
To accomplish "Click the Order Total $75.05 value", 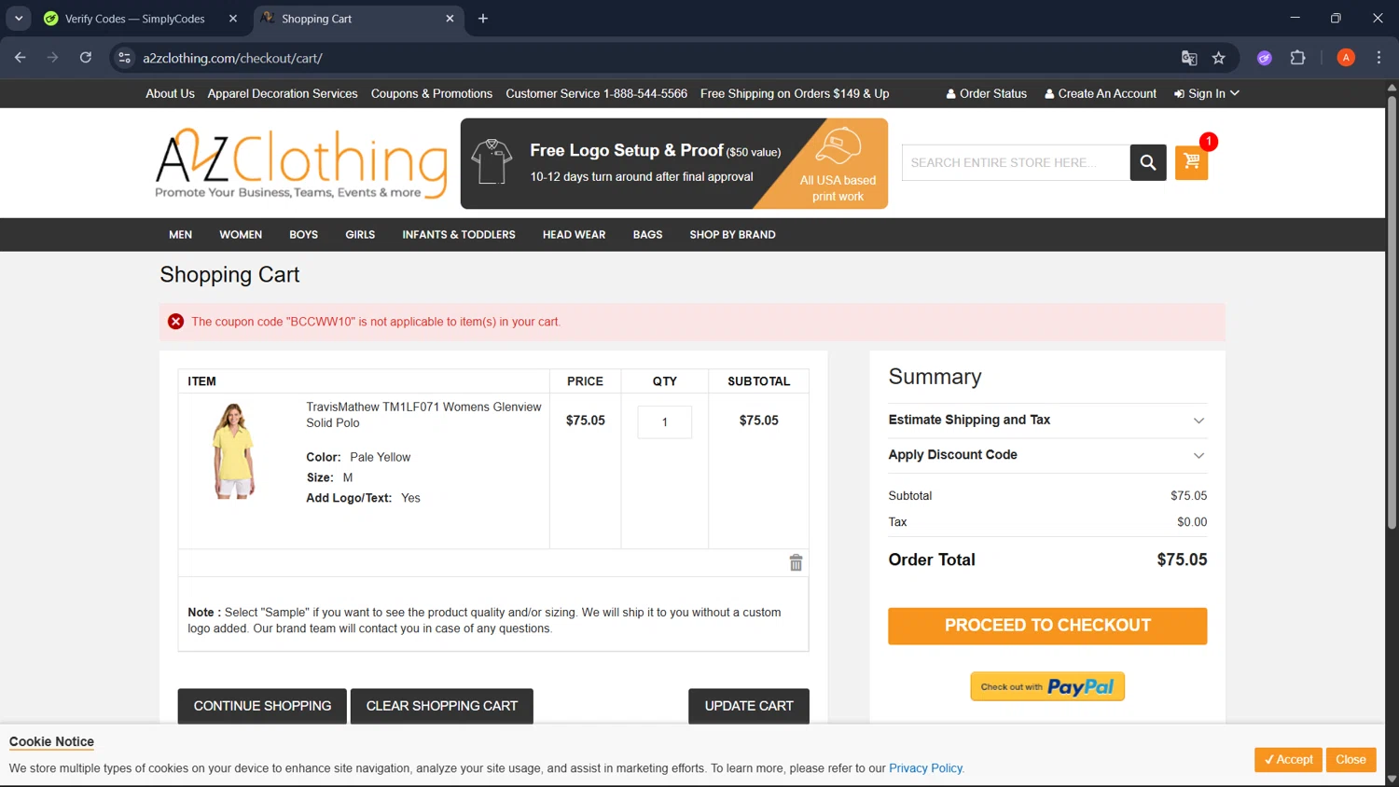I will click(x=1182, y=559).
